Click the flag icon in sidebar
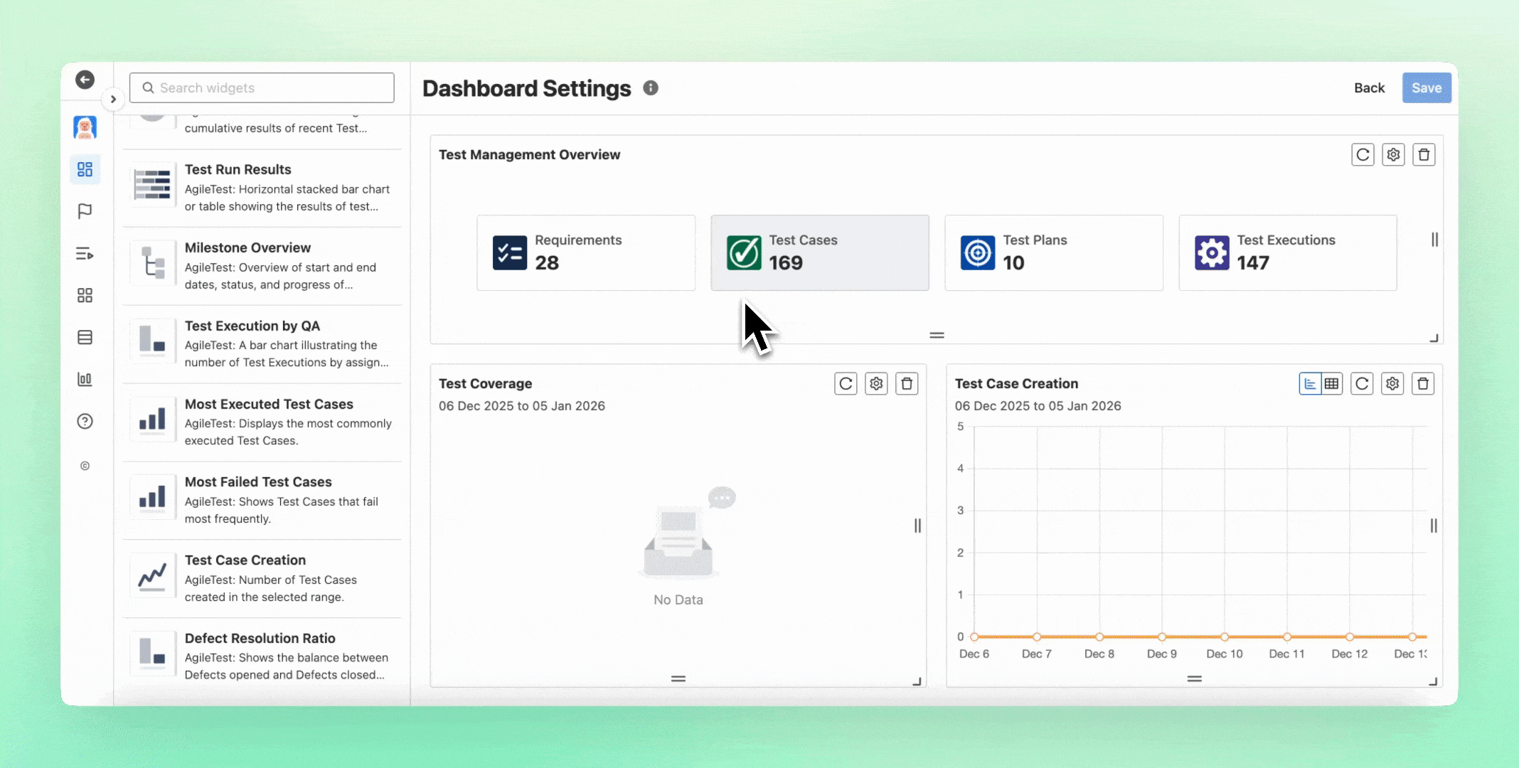 [85, 211]
